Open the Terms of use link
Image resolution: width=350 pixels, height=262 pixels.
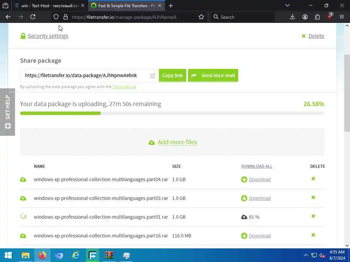pyautogui.click(x=124, y=86)
